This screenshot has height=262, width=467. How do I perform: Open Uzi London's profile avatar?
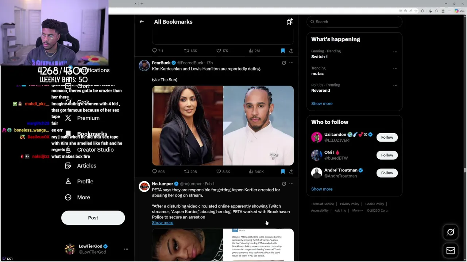[317, 137]
